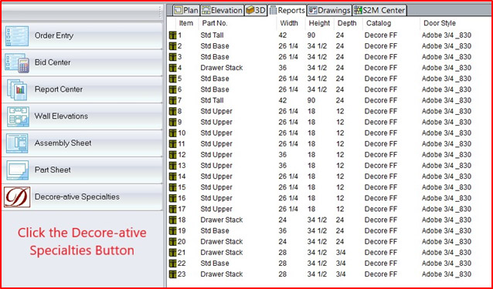Click the Decore-ative Specialties button

83,197
